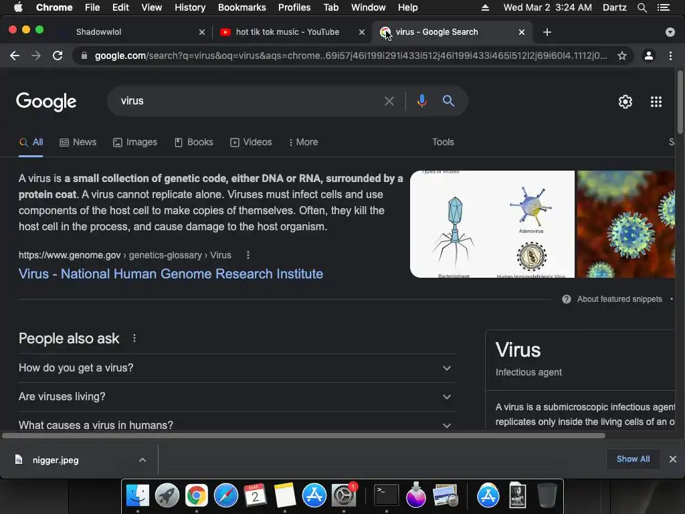Open the coronavirus illustration thumbnail

point(626,224)
